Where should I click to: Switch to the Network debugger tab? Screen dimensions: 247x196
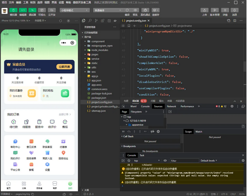[x=171, y=106]
